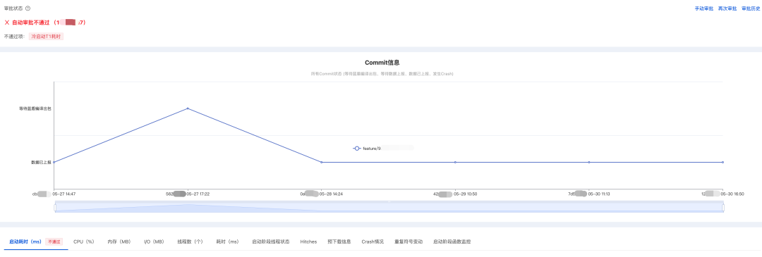Open the 审批历史 link
762x257 pixels.
pos(750,8)
